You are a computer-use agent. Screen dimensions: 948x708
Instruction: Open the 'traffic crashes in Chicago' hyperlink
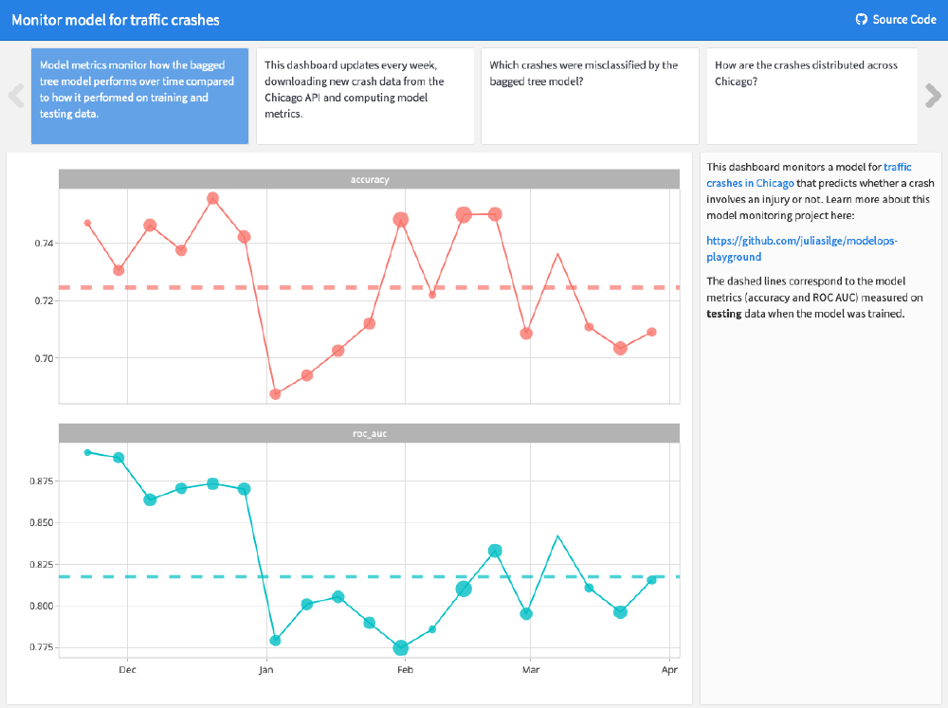(750, 182)
